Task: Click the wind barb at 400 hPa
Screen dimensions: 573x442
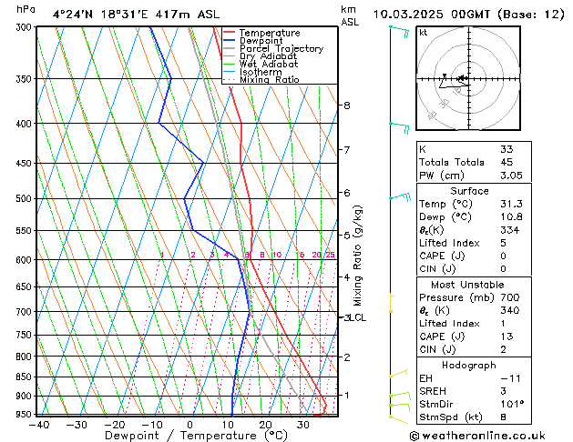Action: tap(398, 125)
